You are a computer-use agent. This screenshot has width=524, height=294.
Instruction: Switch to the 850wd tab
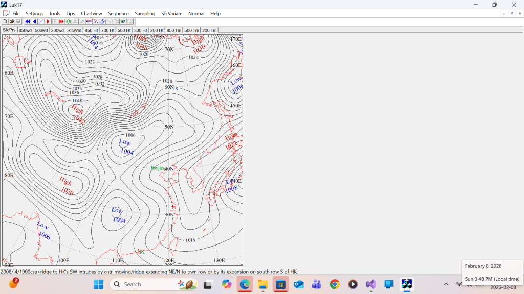pos(25,30)
